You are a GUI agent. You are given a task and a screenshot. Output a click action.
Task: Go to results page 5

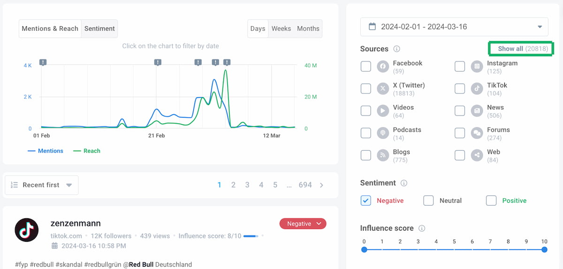275,185
